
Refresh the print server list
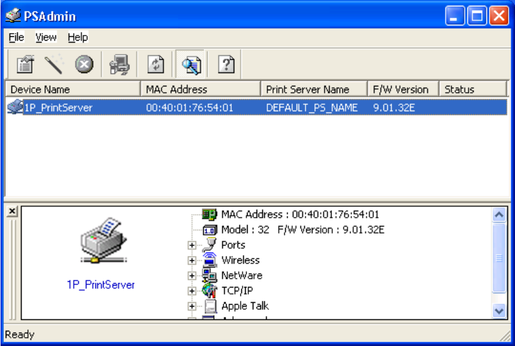tap(156, 64)
